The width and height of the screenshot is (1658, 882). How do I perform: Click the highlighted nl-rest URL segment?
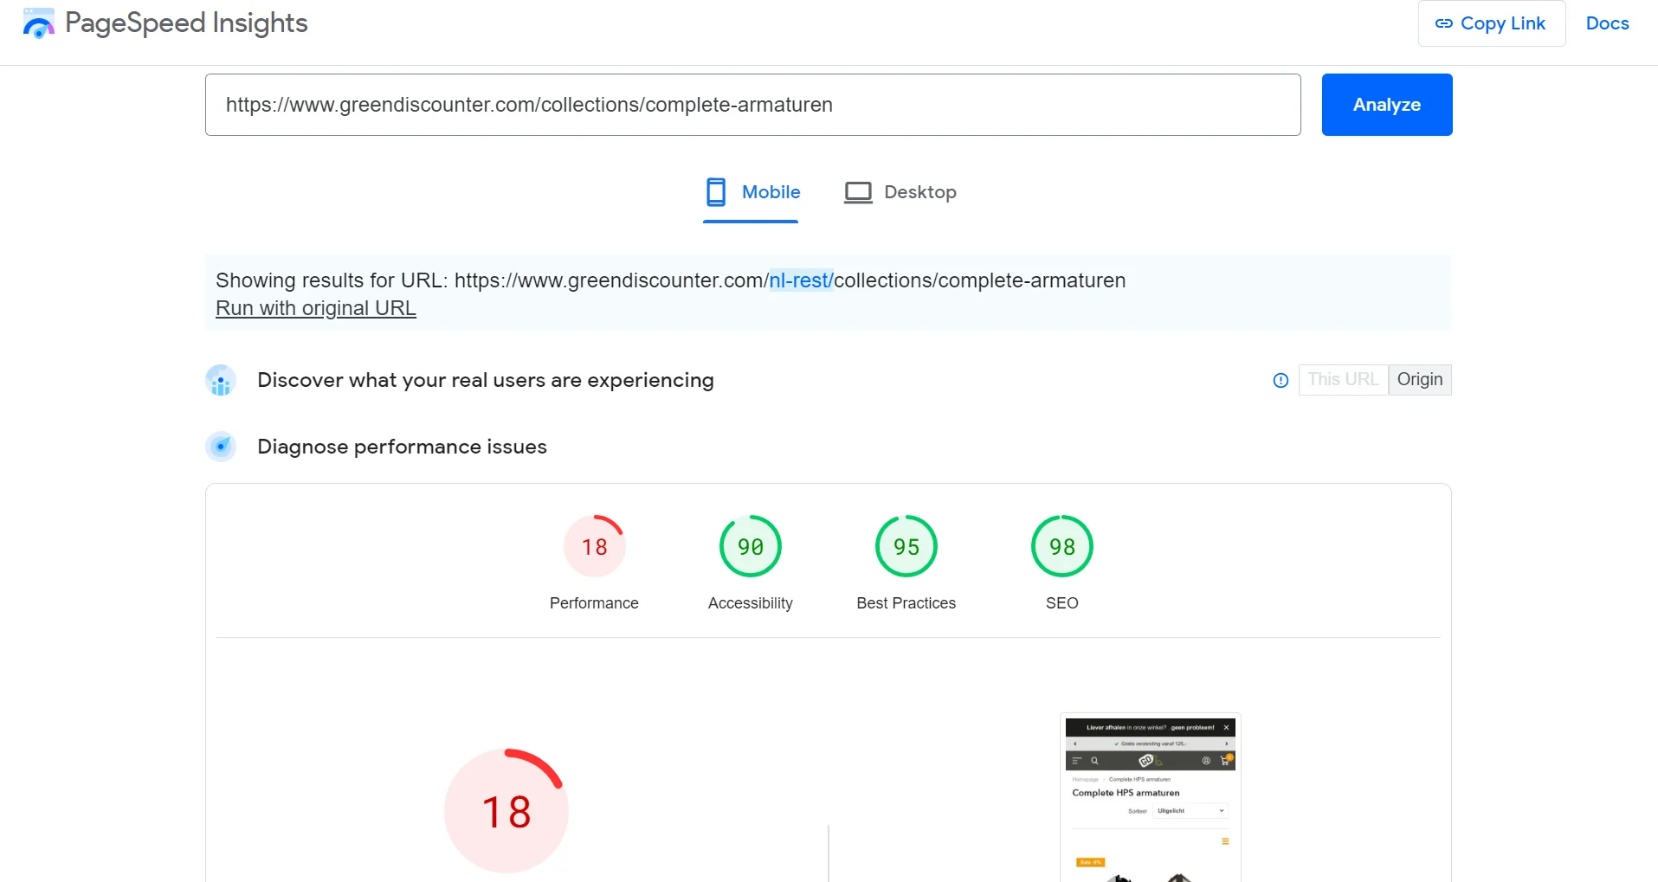(x=801, y=280)
